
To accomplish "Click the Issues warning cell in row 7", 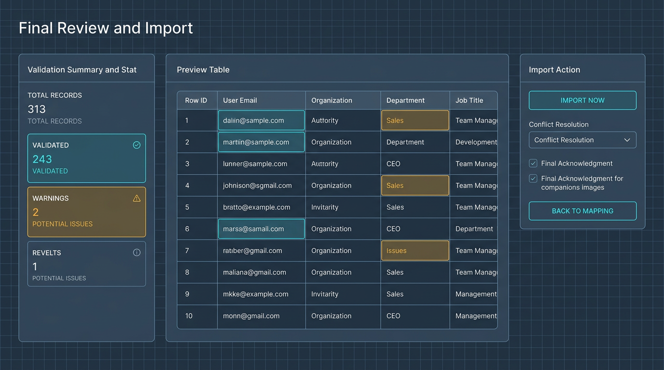I will pyautogui.click(x=415, y=251).
